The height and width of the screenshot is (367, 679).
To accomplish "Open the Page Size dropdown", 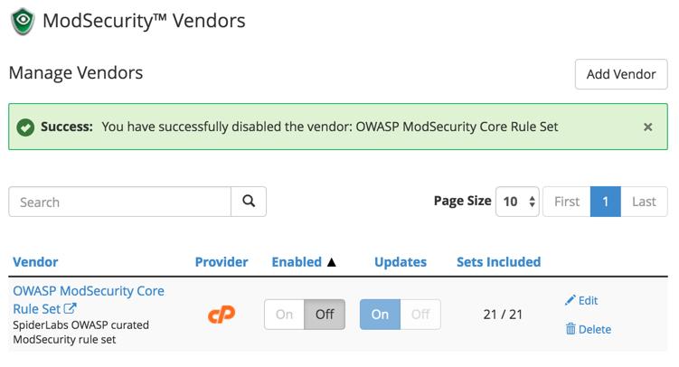I will (x=517, y=202).
